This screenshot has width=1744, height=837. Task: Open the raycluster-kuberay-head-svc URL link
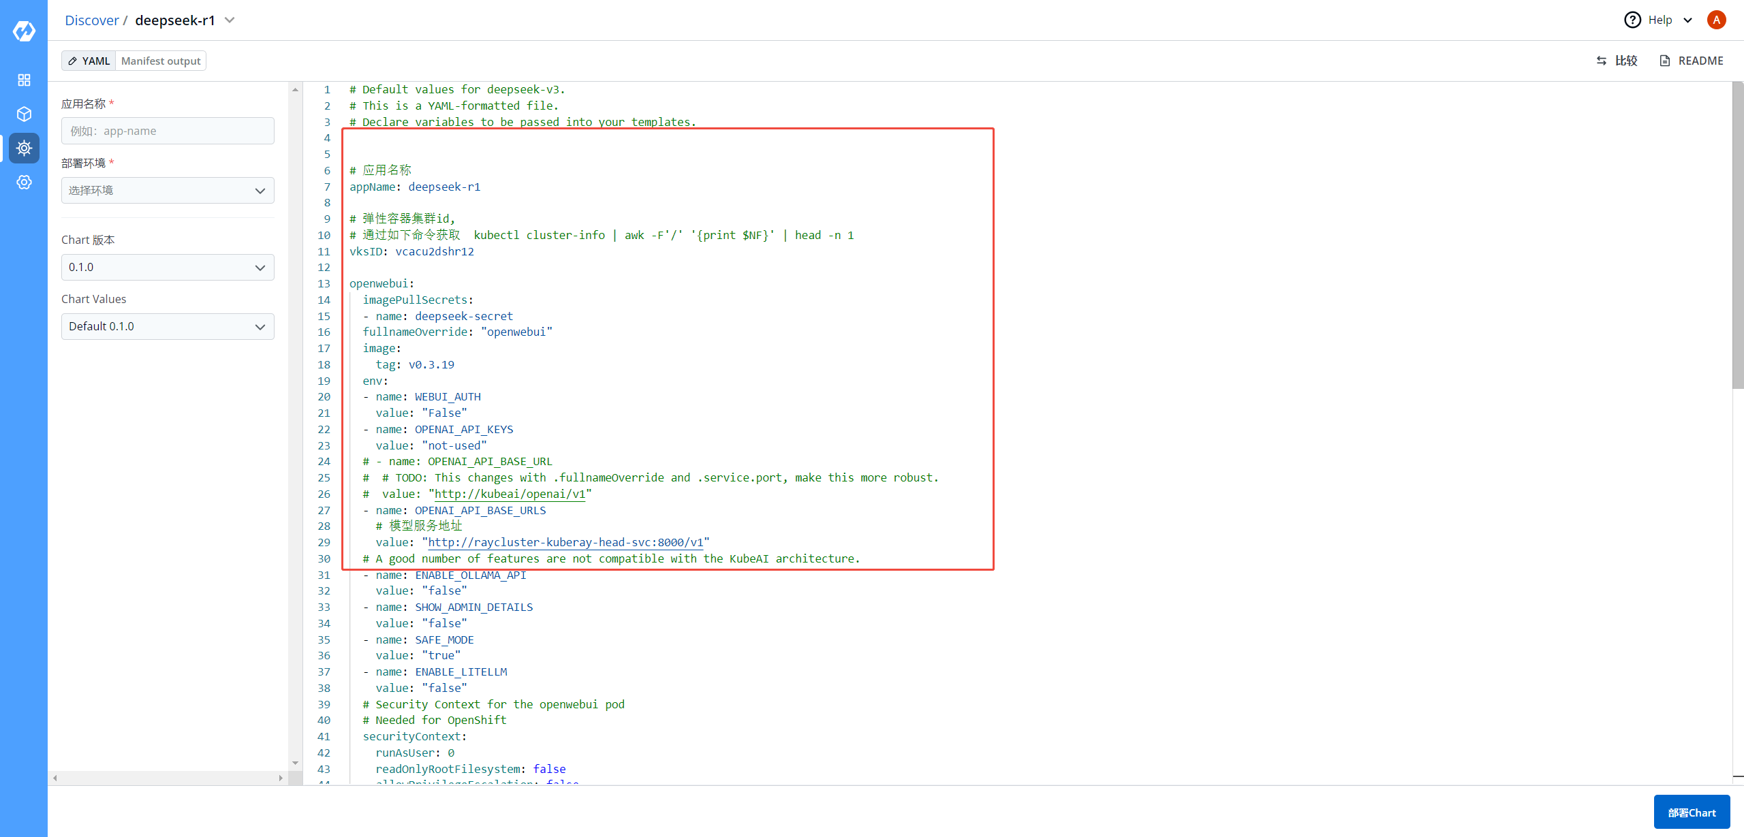tap(565, 542)
